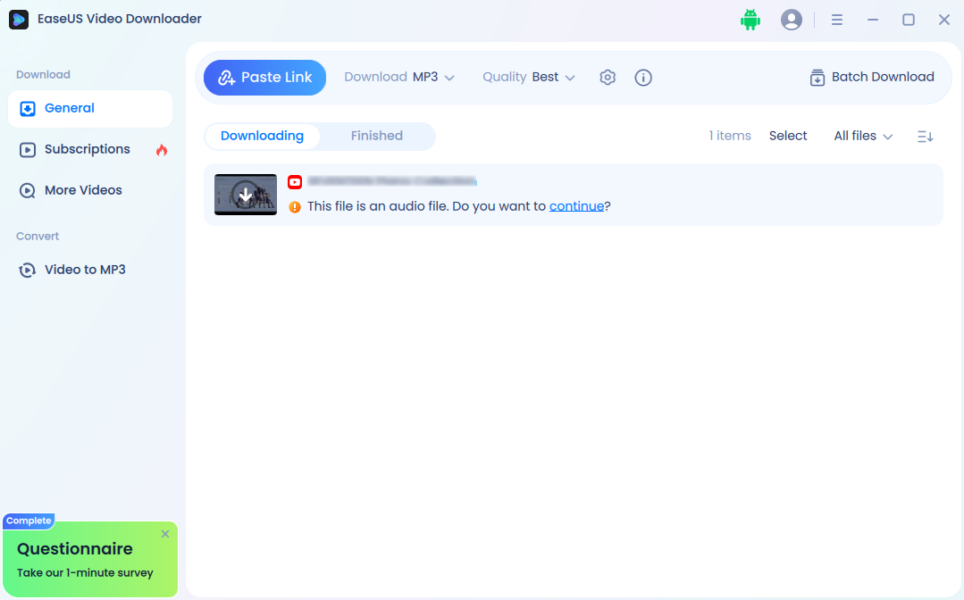Select the Video to MP3 converter icon
This screenshot has height=600, width=964.
(x=28, y=270)
